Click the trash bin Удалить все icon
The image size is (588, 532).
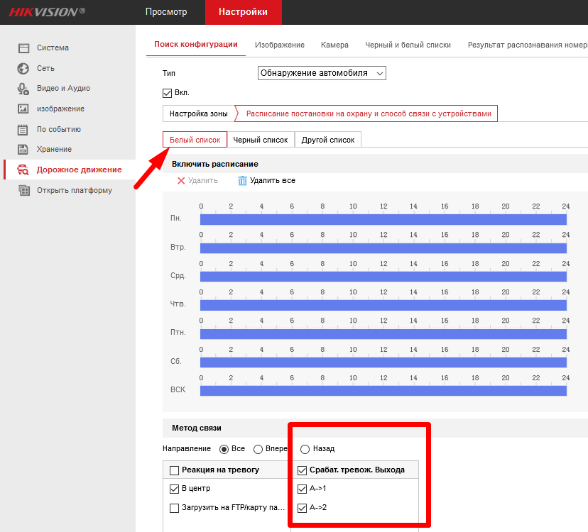[242, 181]
